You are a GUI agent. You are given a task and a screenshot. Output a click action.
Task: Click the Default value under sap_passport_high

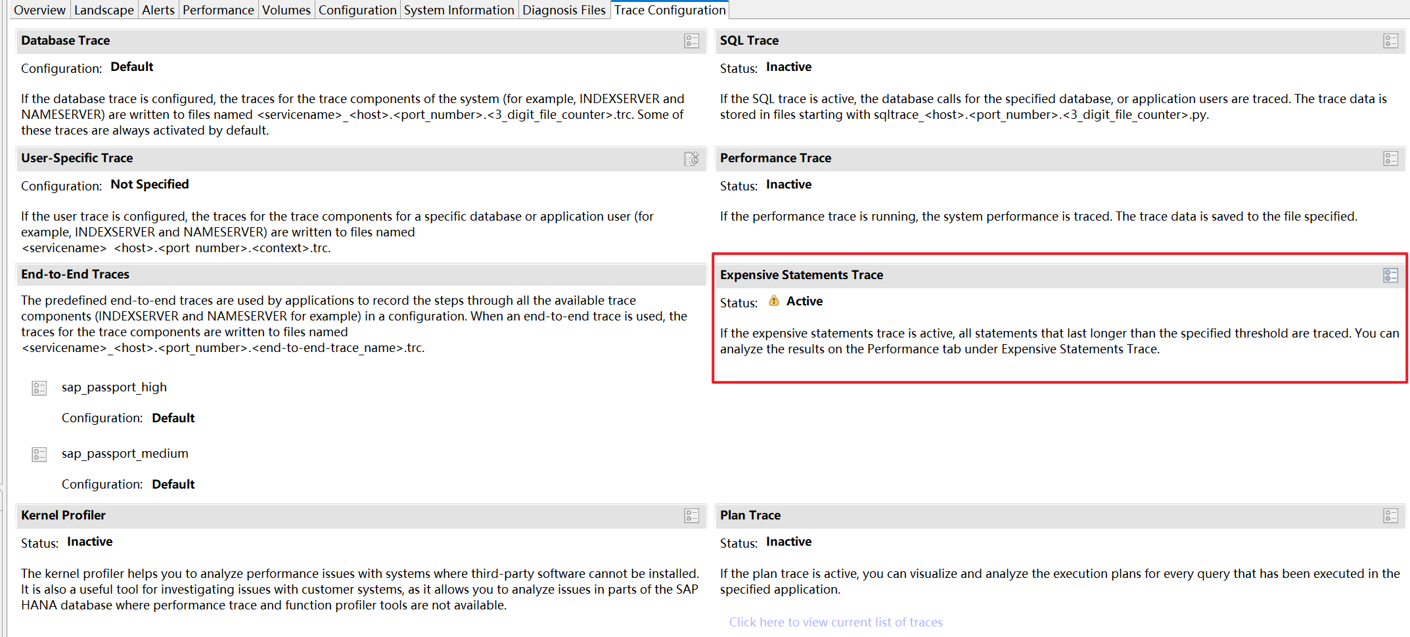(x=173, y=418)
